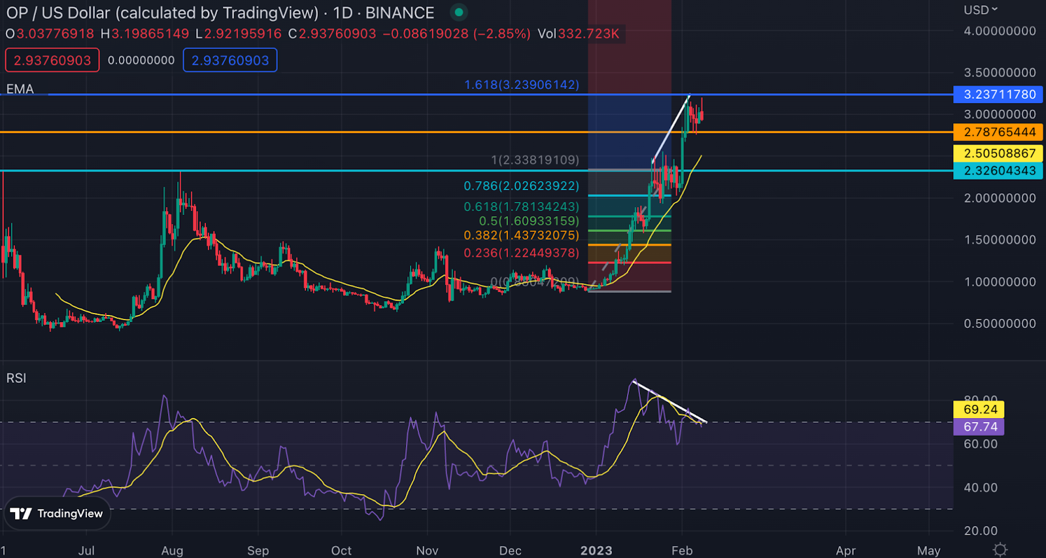Select the 1.618(3.23906142) Fibonacci label

coord(522,85)
